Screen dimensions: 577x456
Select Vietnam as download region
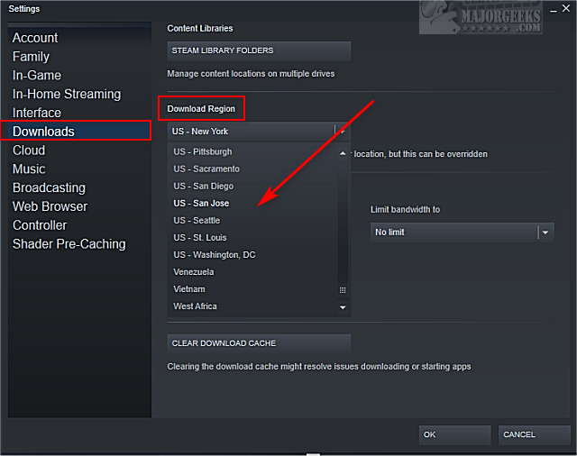(253, 289)
